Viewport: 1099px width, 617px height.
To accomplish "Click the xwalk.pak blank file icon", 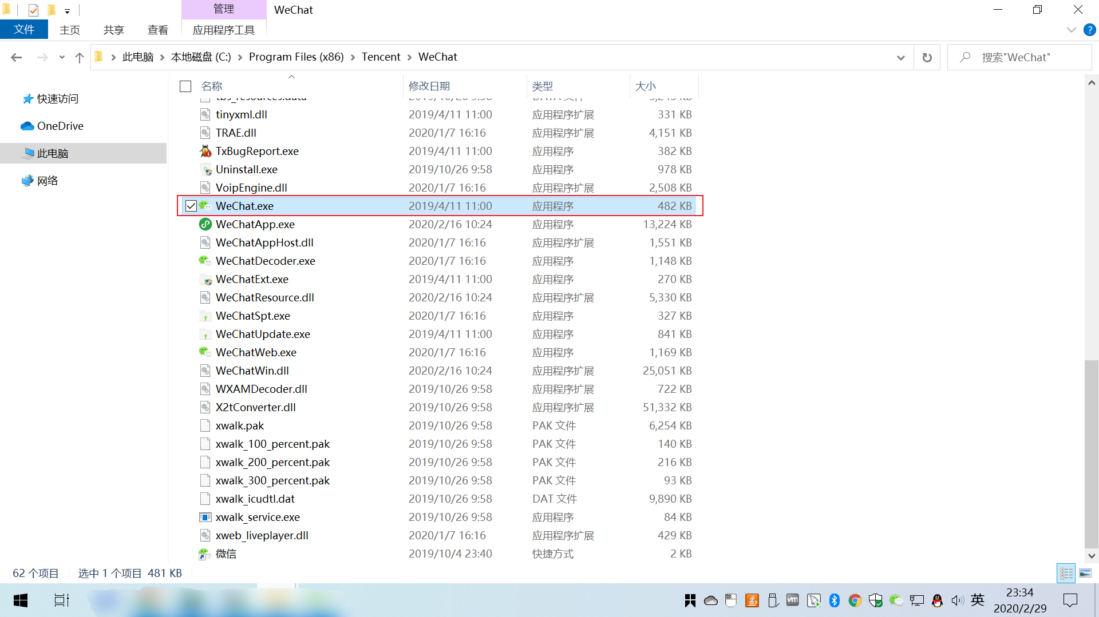I will (205, 425).
